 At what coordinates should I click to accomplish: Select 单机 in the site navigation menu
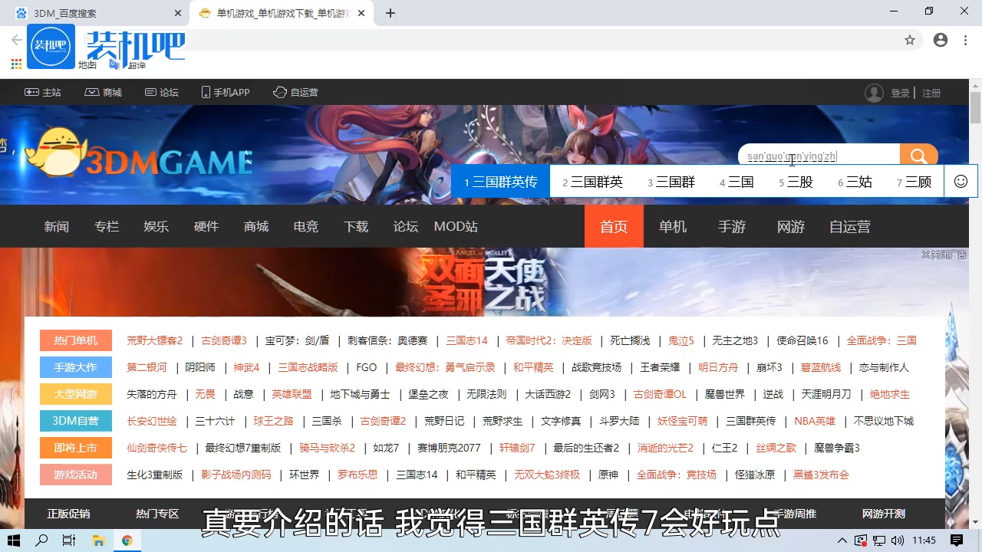672,226
